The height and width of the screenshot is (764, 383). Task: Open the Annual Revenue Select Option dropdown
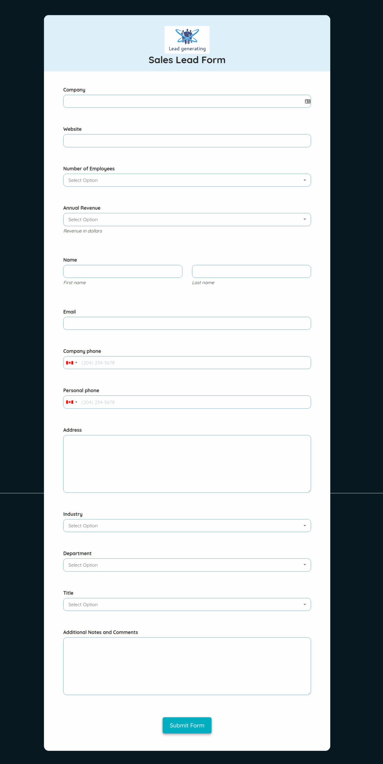tap(187, 219)
